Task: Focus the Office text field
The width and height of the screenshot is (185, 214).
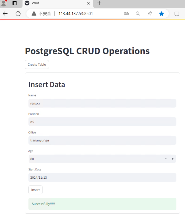Action: tap(102, 140)
